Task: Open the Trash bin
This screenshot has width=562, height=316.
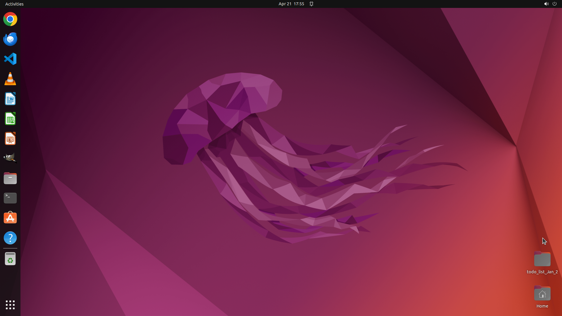Action: [x=10, y=259]
